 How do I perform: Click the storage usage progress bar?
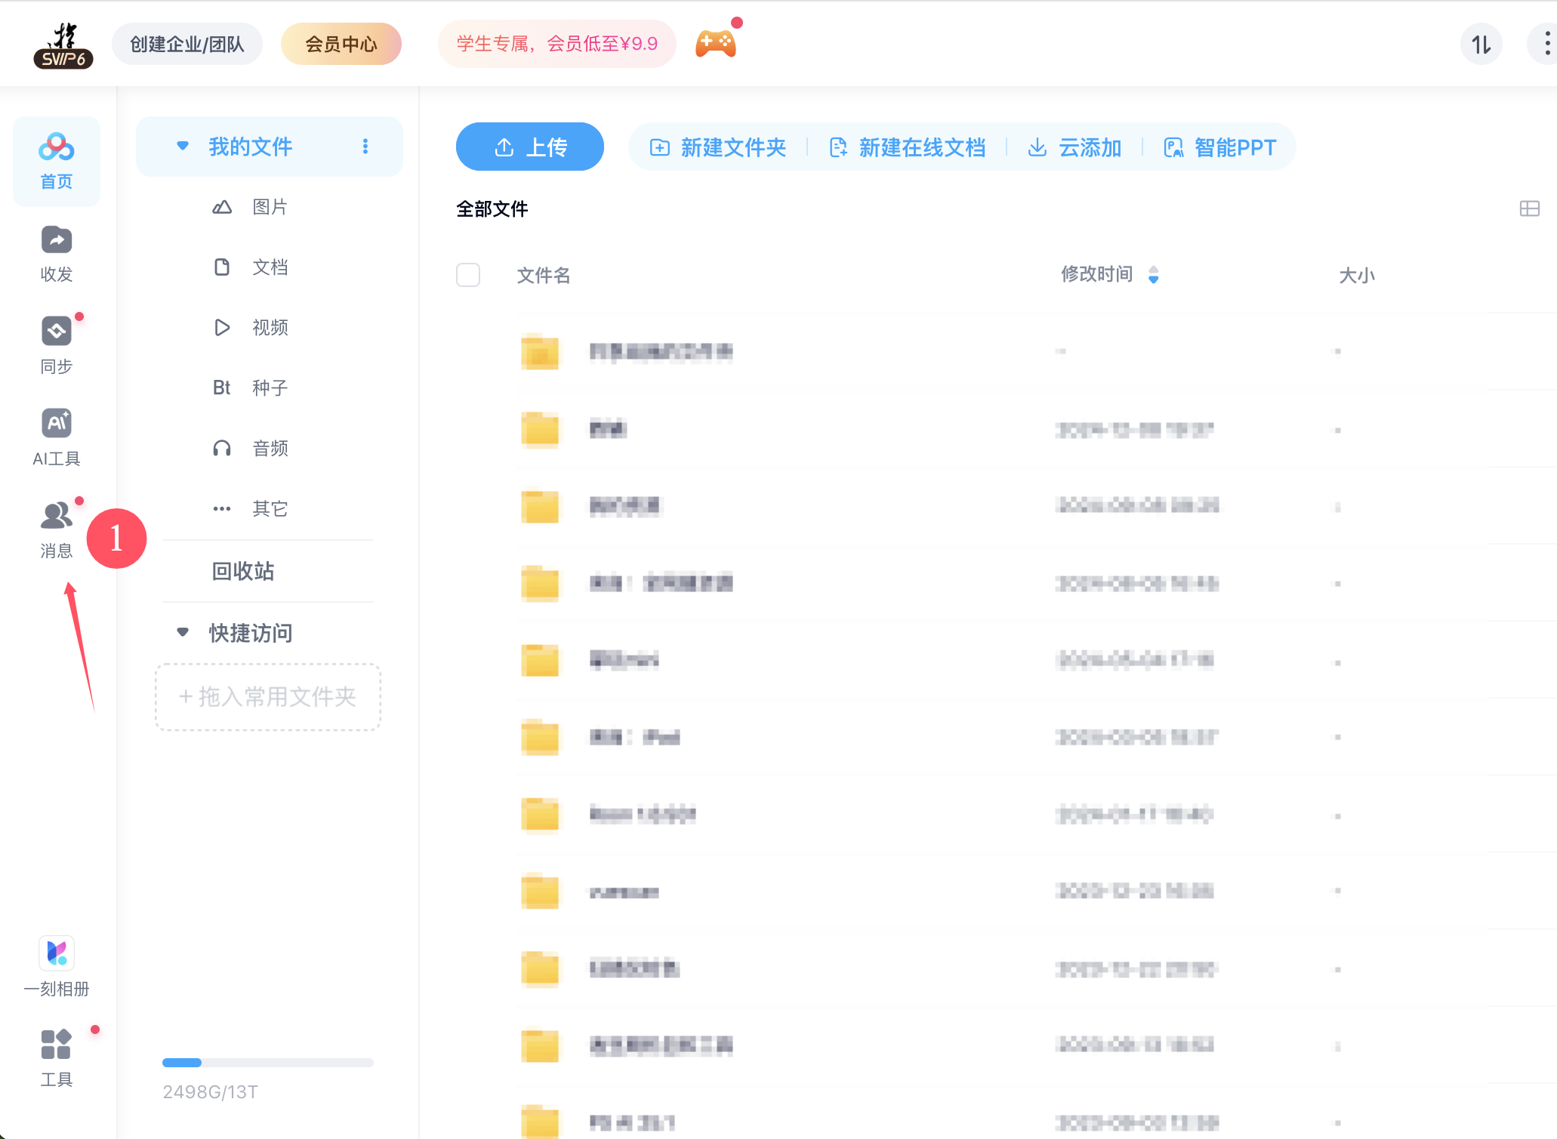tap(267, 1063)
